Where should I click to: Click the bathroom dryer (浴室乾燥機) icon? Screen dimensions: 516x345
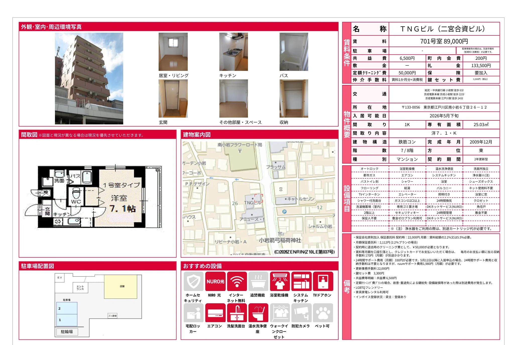[280, 281]
